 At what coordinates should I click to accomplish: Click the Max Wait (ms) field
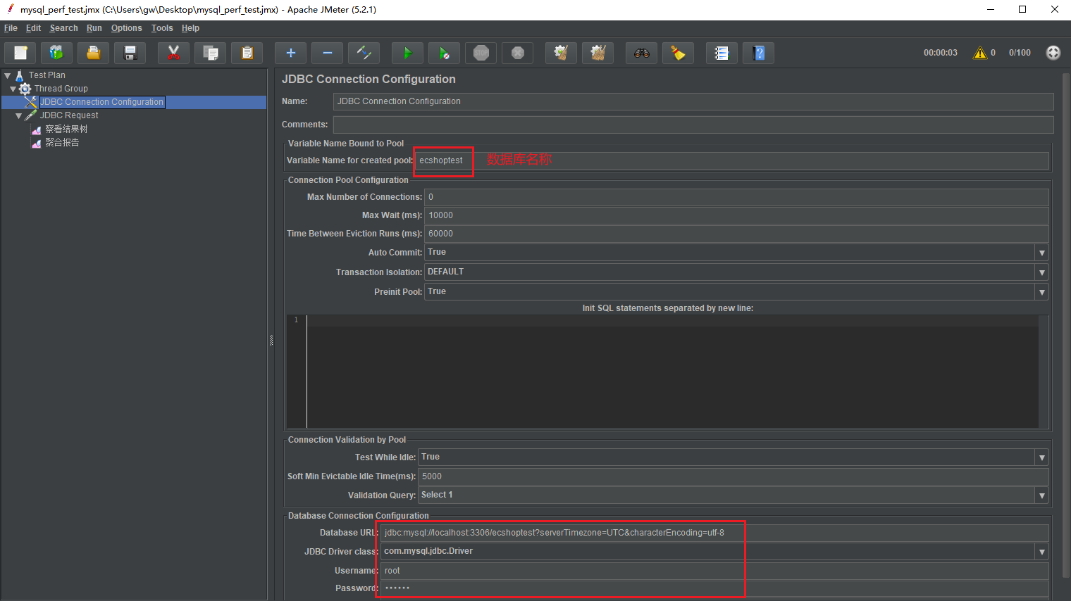pyautogui.click(x=736, y=215)
